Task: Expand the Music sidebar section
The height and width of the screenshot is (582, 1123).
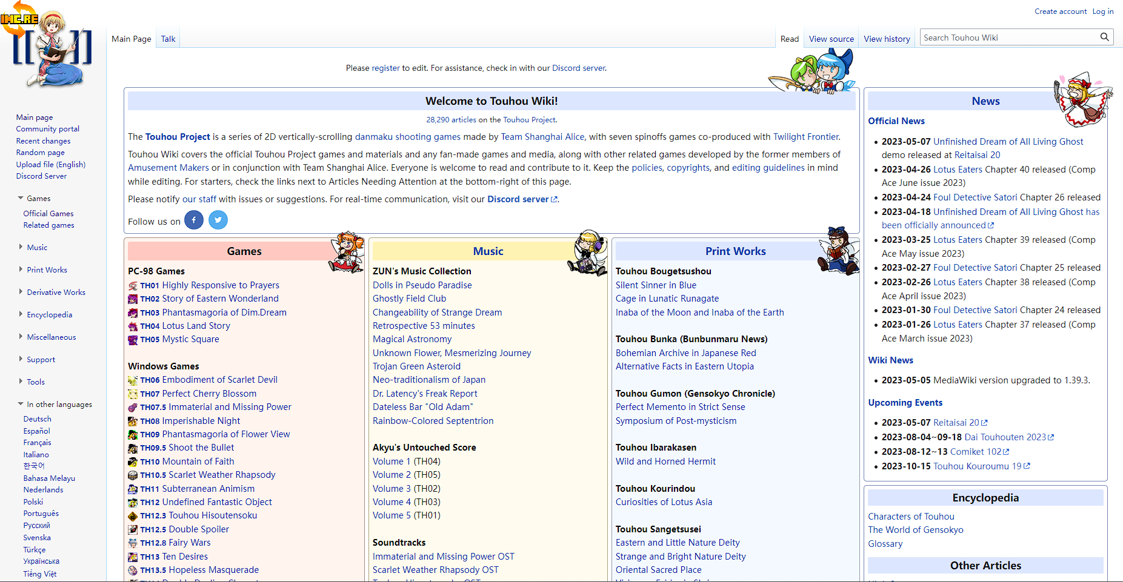Action: [21, 247]
